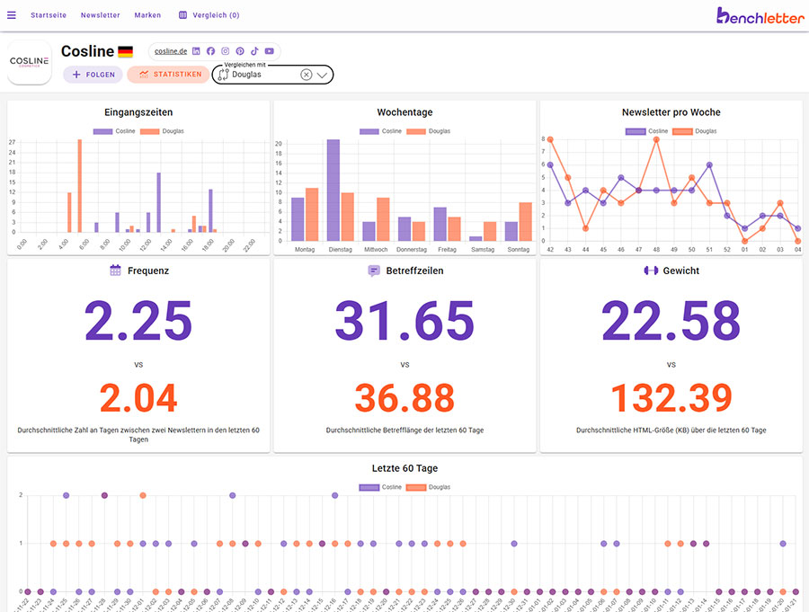Open Marken in top navigation
This screenshot has width=809, height=612.
147,15
